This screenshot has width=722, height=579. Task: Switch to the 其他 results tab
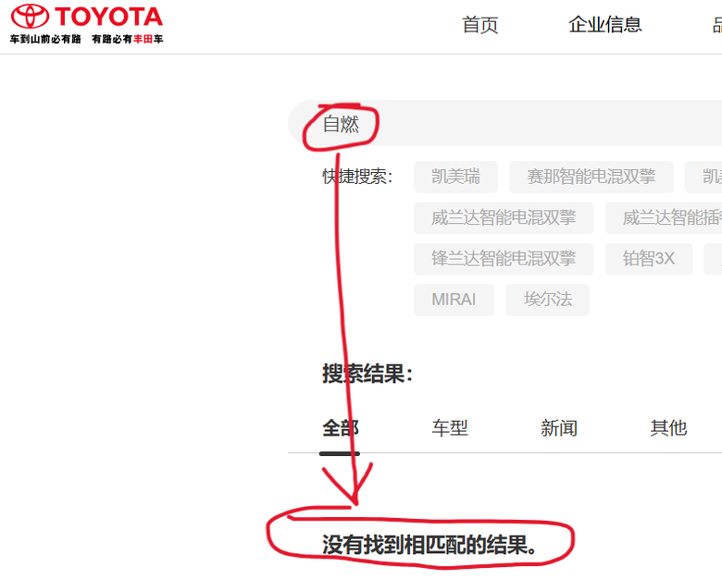click(668, 428)
